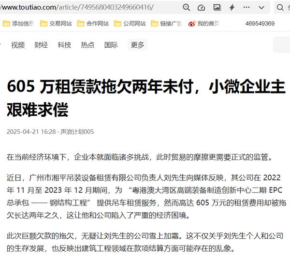Click the speed mode gauge icon
This screenshot has height=258, width=290.
(x=201, y=8)
